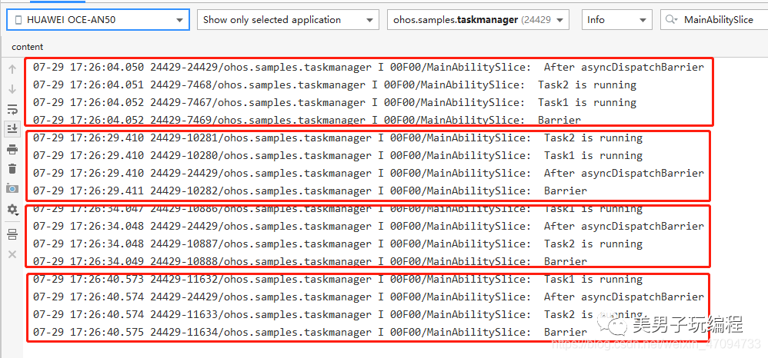Open the HUAWEI OCE-AN50 device dropdown

point(98,20)
